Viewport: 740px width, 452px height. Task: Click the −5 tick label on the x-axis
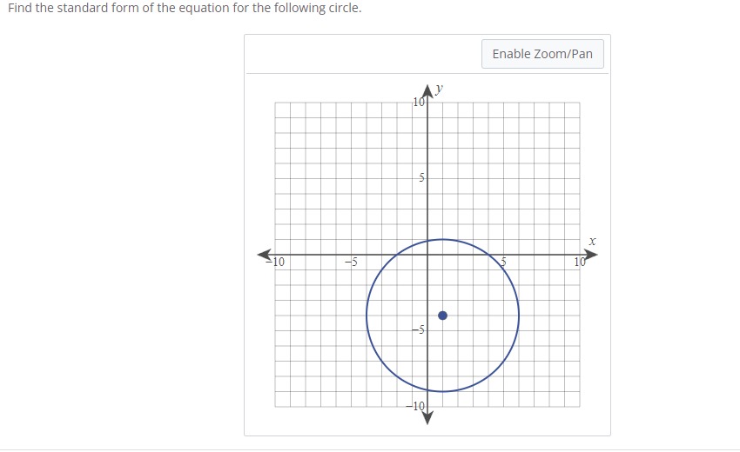(x=351, y=262)
